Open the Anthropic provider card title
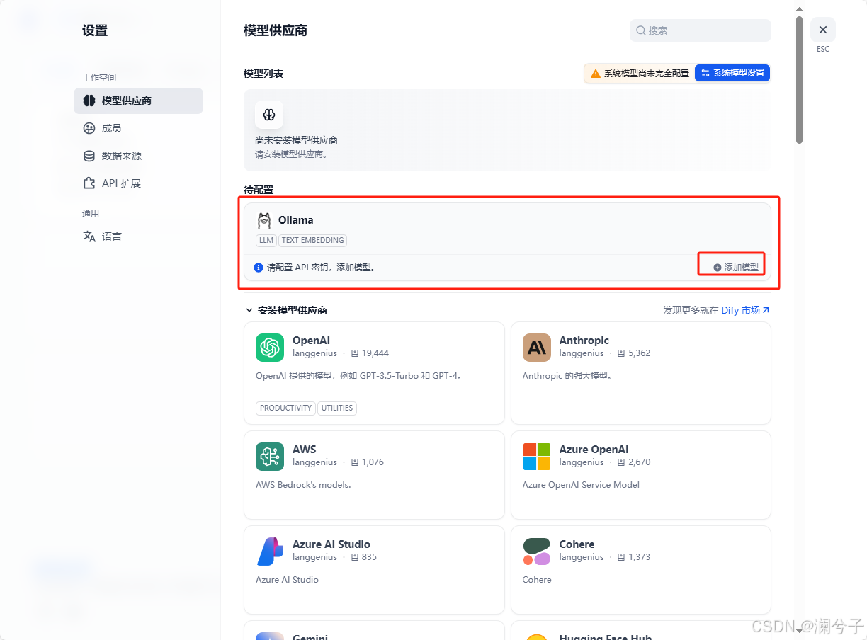Viewport: 867px width, 640px height. 584,341
